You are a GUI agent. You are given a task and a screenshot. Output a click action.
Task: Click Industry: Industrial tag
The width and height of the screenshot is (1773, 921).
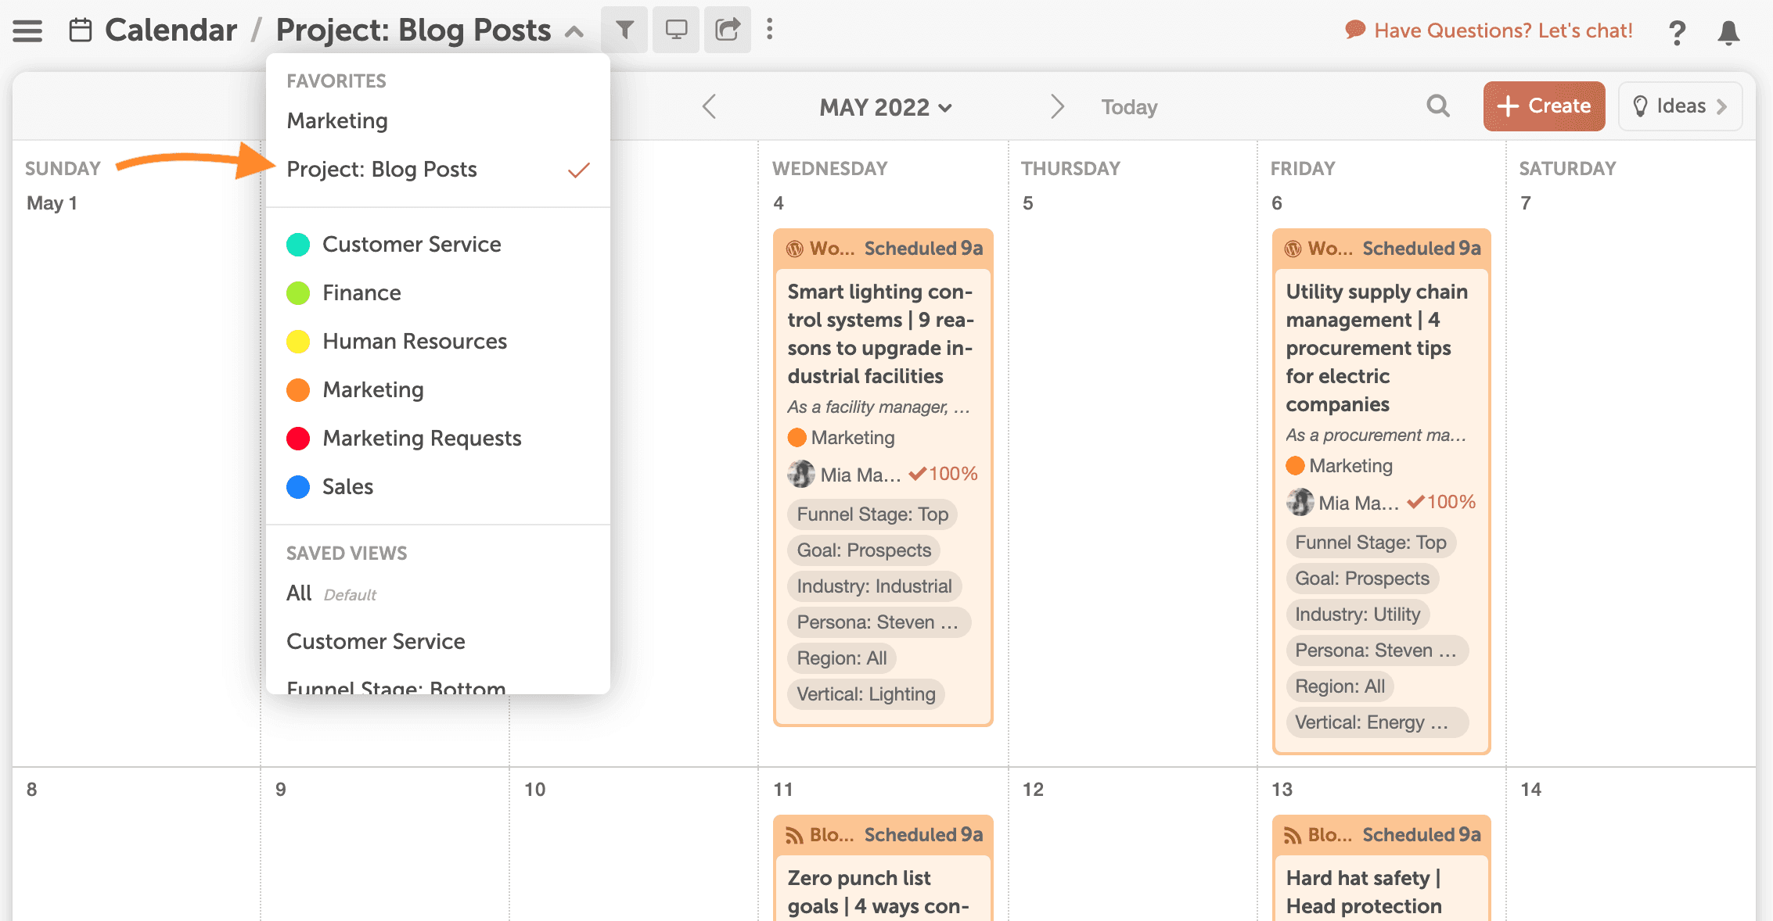click(874, 586)
